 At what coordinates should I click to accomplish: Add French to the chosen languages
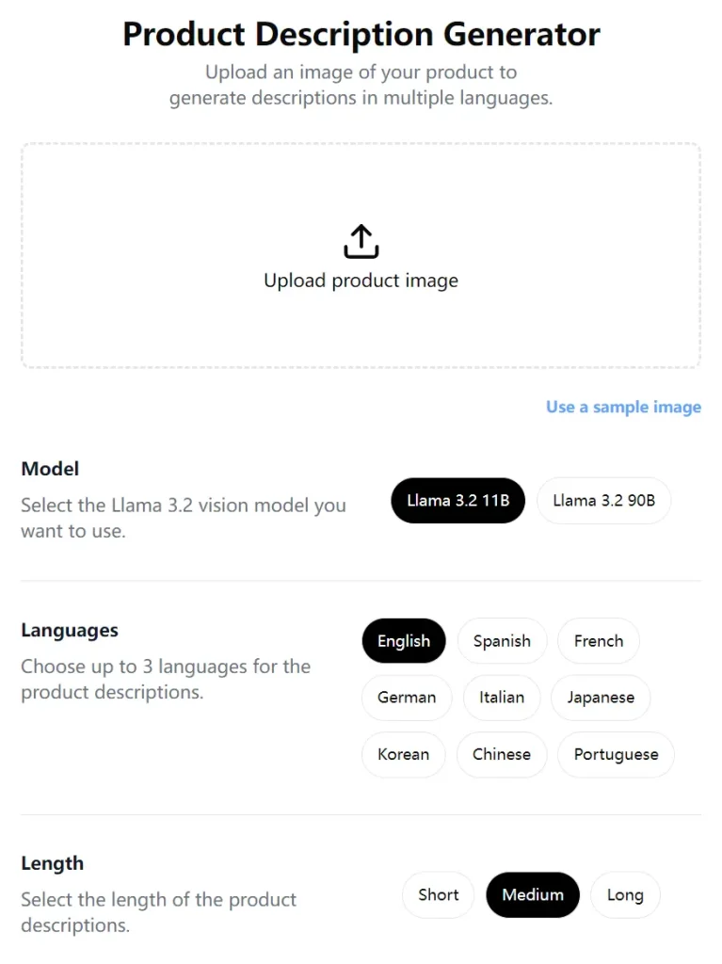[598, 641]
